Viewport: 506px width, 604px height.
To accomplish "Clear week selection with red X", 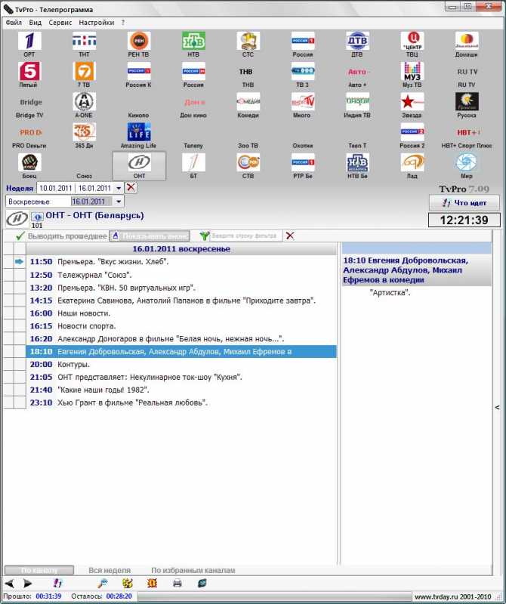I will [x=131, y=187].
